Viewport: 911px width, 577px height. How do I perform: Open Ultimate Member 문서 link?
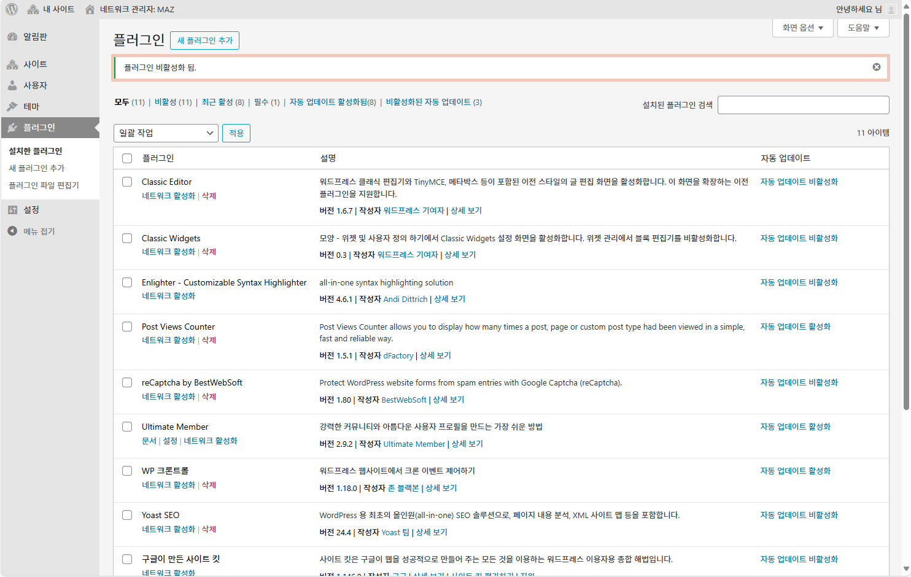[149, 441]
